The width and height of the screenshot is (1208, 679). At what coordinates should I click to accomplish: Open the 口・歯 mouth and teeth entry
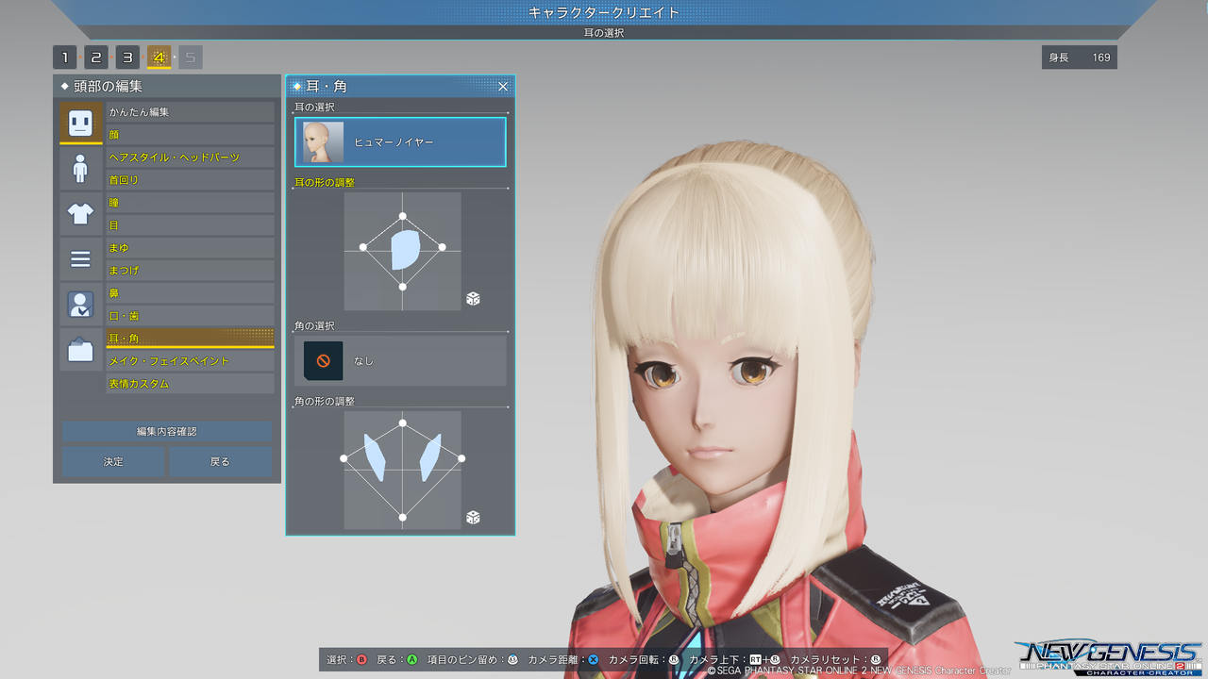coord(190,316)
